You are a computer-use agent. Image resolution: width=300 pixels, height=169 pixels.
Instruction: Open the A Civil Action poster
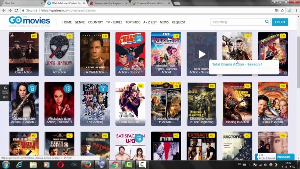(95, 54)
